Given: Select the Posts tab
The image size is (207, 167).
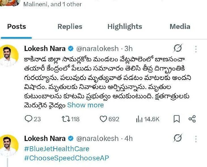Looking at the screenshot, I should (x=16, y=27).
